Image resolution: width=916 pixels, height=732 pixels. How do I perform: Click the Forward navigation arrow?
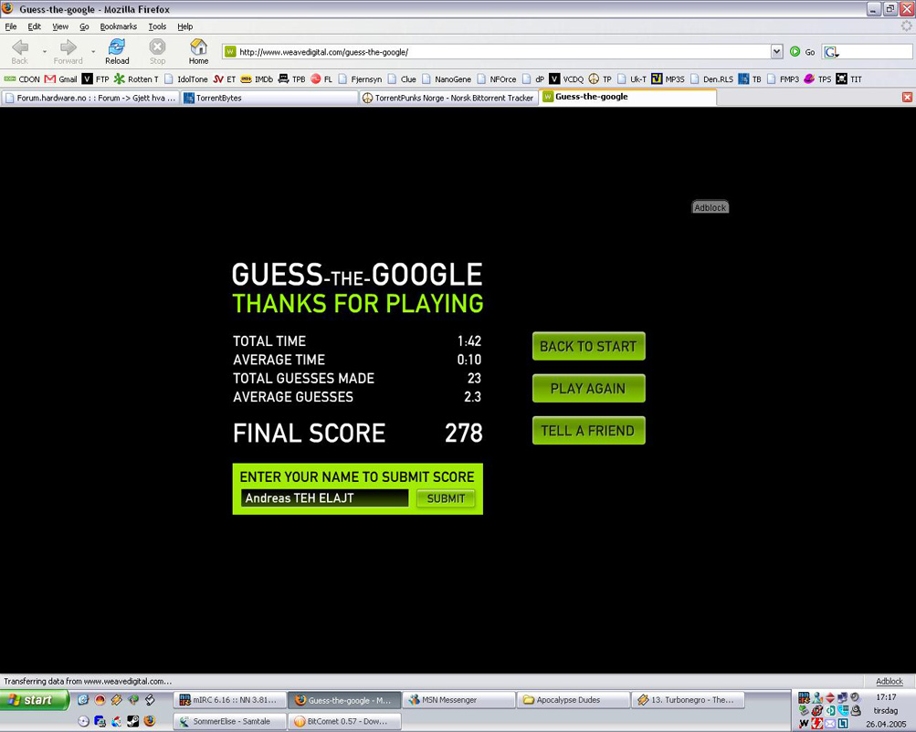tap(68, 51)
